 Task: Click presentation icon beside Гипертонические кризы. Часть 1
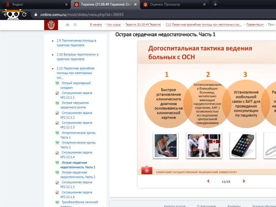[x=57, y=133]
